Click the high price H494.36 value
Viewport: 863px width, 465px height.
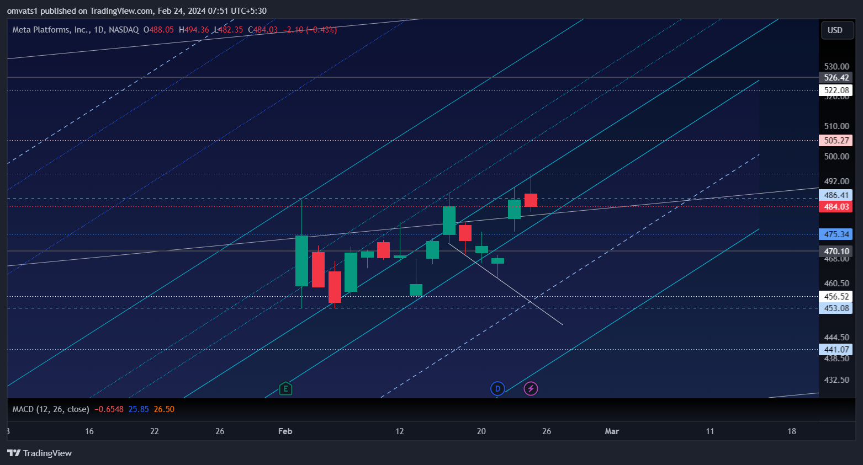194,30
